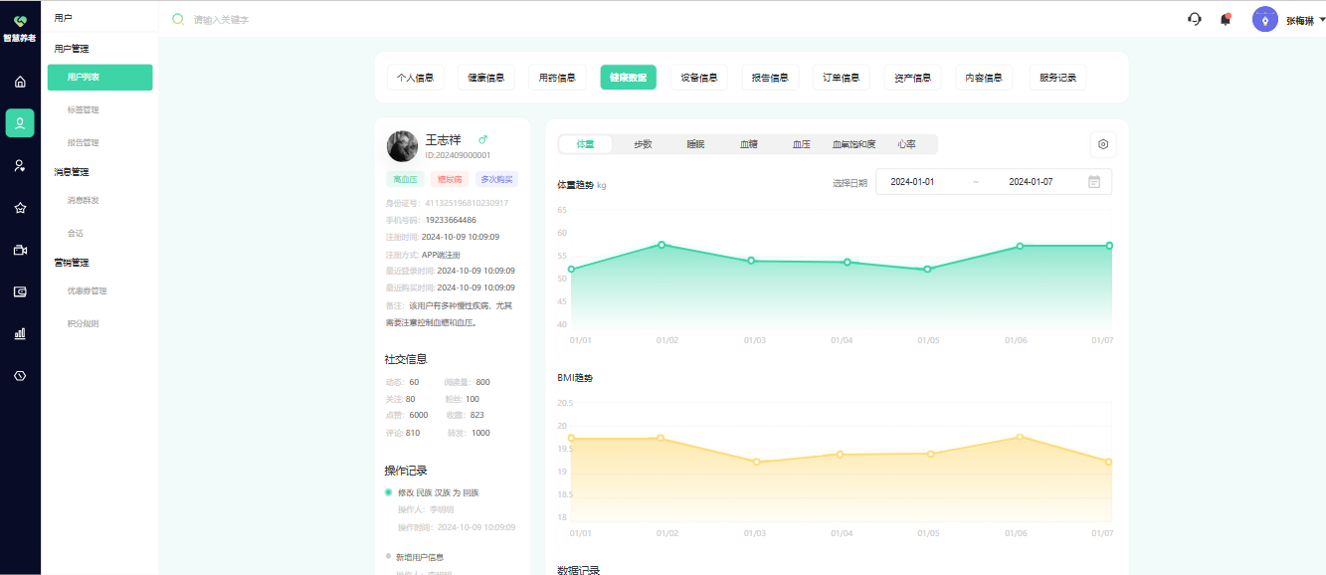The image size is (1326, 575).
Task: Click the search magnifier icon
Action: (178, 19)
